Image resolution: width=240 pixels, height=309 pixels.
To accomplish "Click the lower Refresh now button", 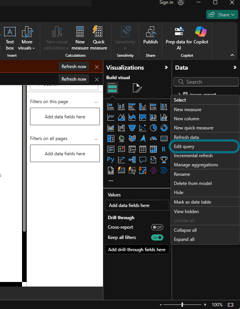I will point(74,79).
